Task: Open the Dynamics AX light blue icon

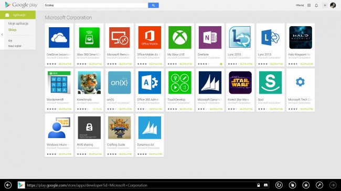Action: pyautogui.click(x=150, y=128)
